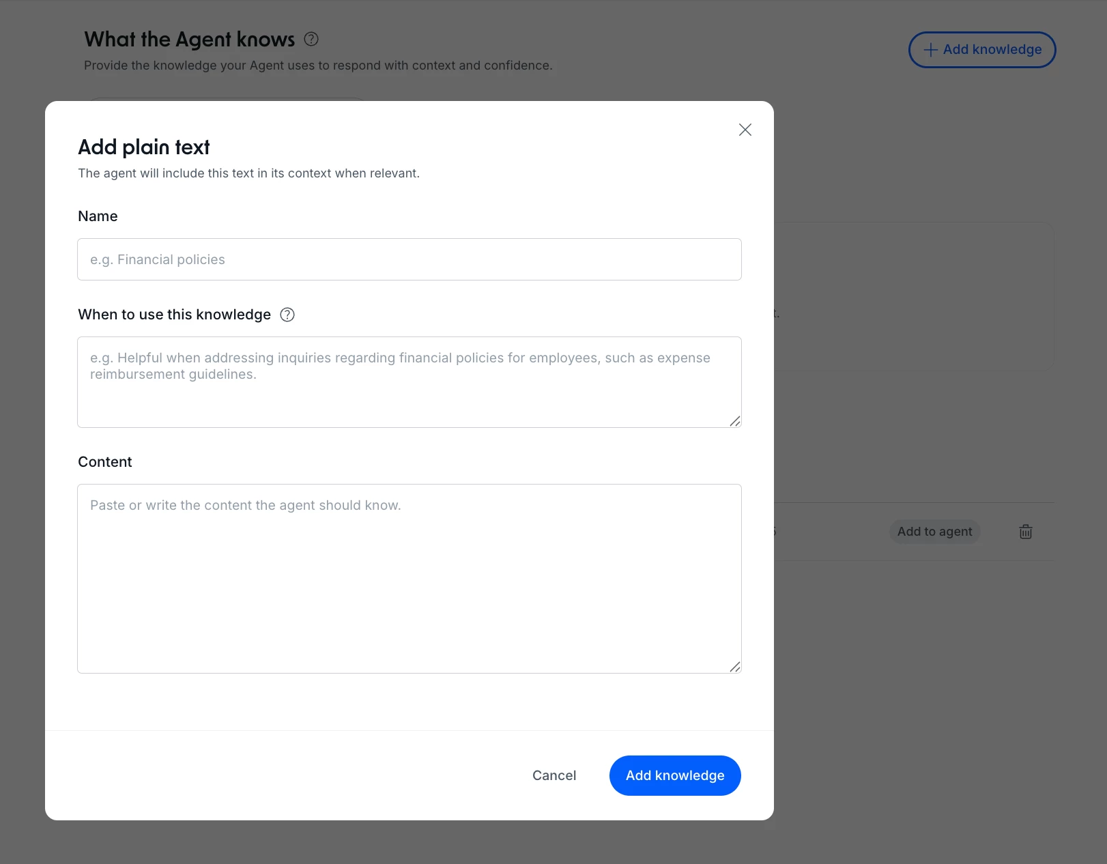Click into the When to use this knowledge textarea
Viewport: 1107px width, 864px height.
coord(409,382)
